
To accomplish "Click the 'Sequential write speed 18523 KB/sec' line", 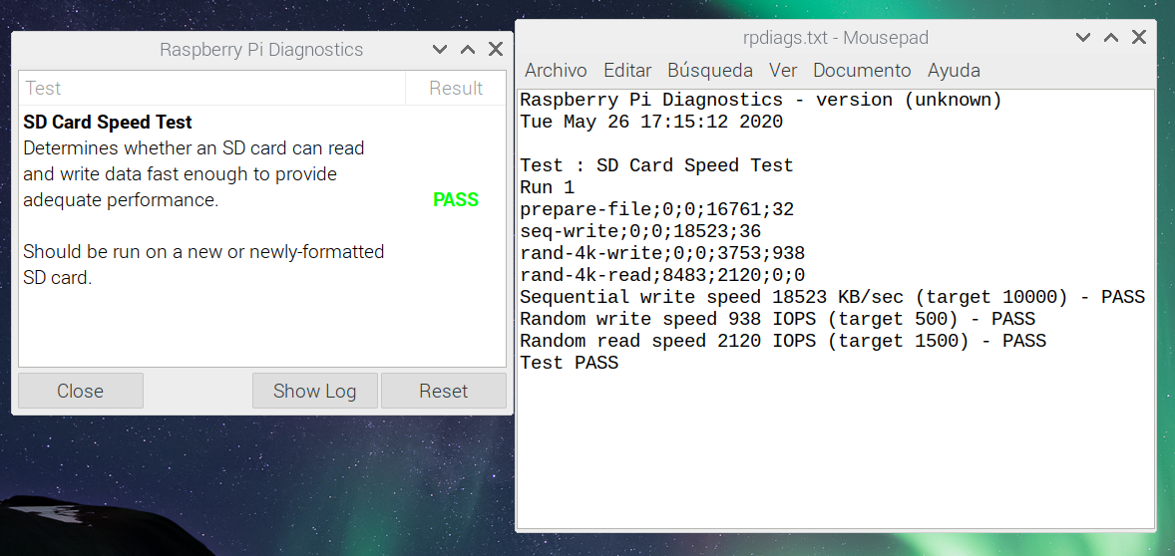I will 833,297.
